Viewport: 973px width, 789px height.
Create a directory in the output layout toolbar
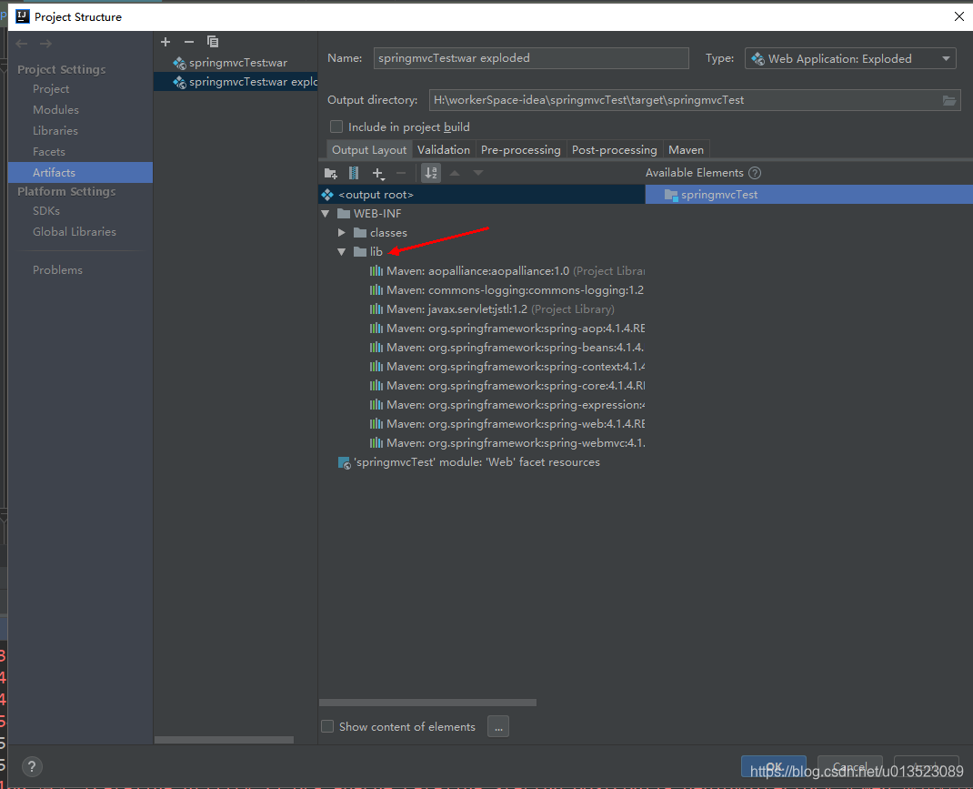click(x=331, y=173)
